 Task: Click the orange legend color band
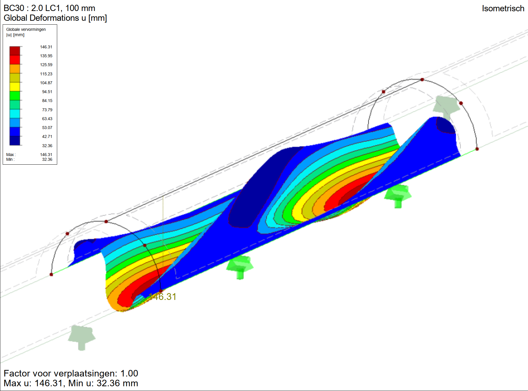(15, 69)
